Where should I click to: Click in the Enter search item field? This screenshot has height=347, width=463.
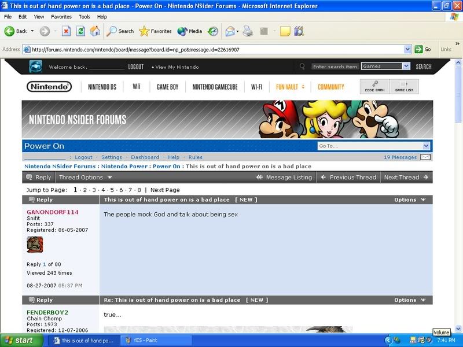[335, 67]
